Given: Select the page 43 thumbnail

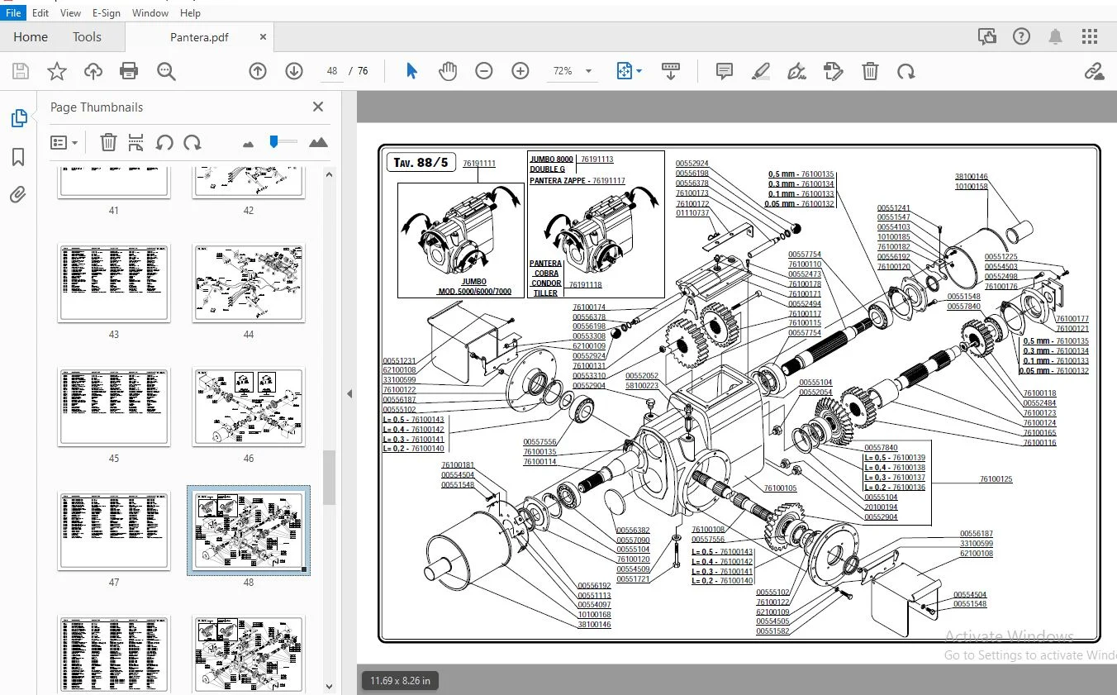Looking at the screenshot, I should click(x=114, y=283).
